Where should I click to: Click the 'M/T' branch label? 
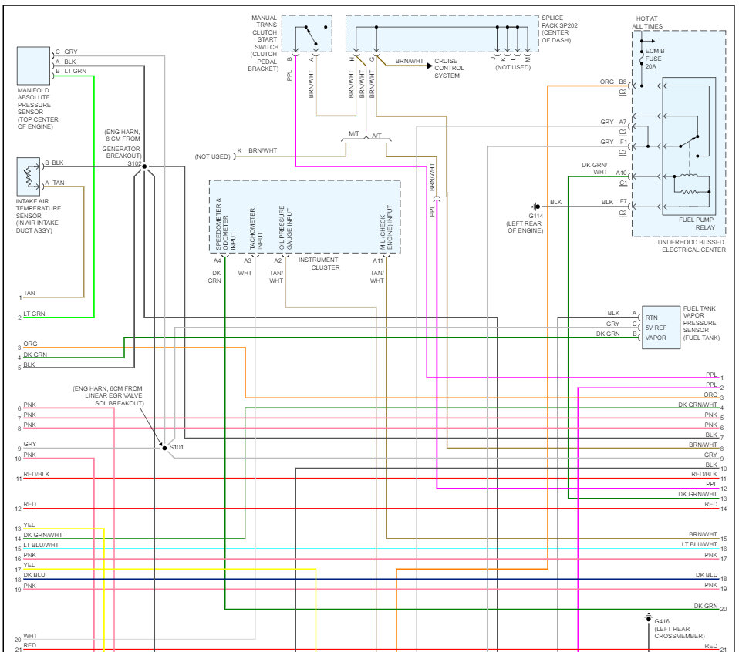pyautogui.click(x=353, y=133)
